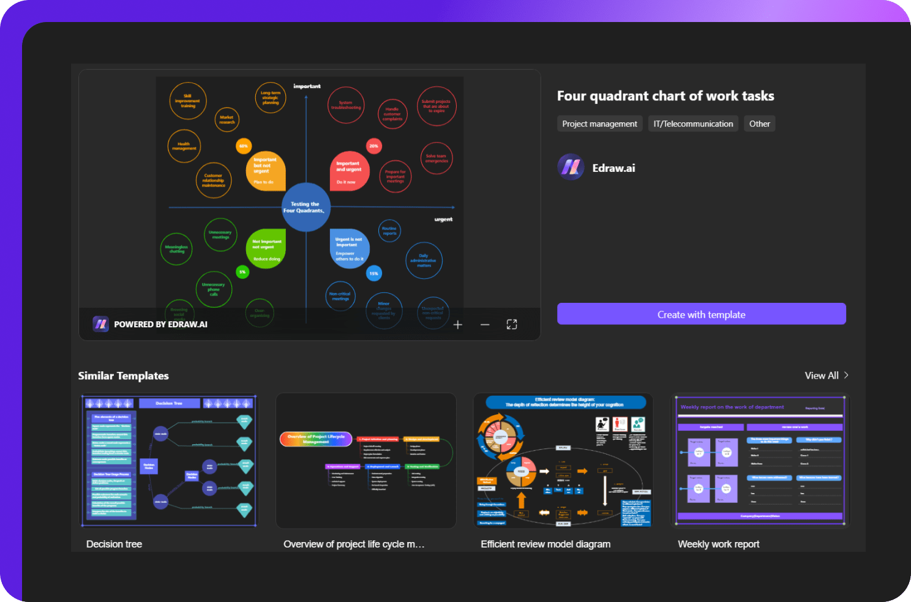Image resolution: width=911 pixels, height=602 pixels.
Task: Select the Project management tag
Action: point(600,124)
